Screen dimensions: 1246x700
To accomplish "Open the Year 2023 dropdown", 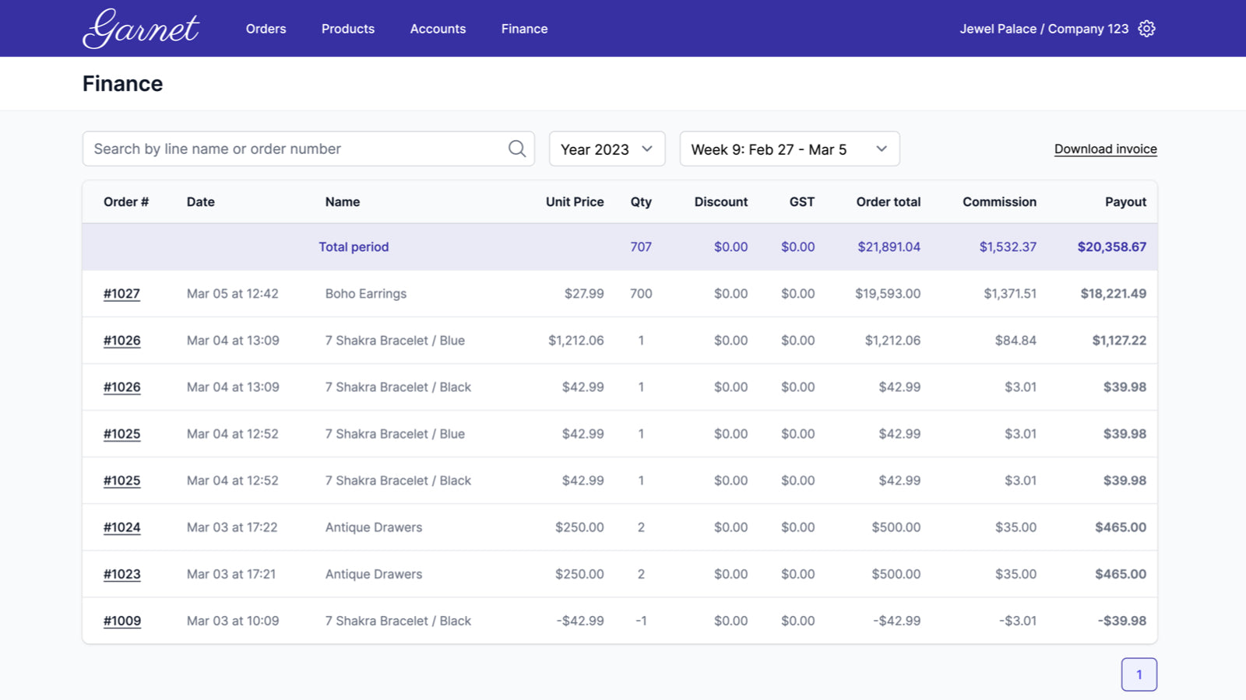I will 607,149.
